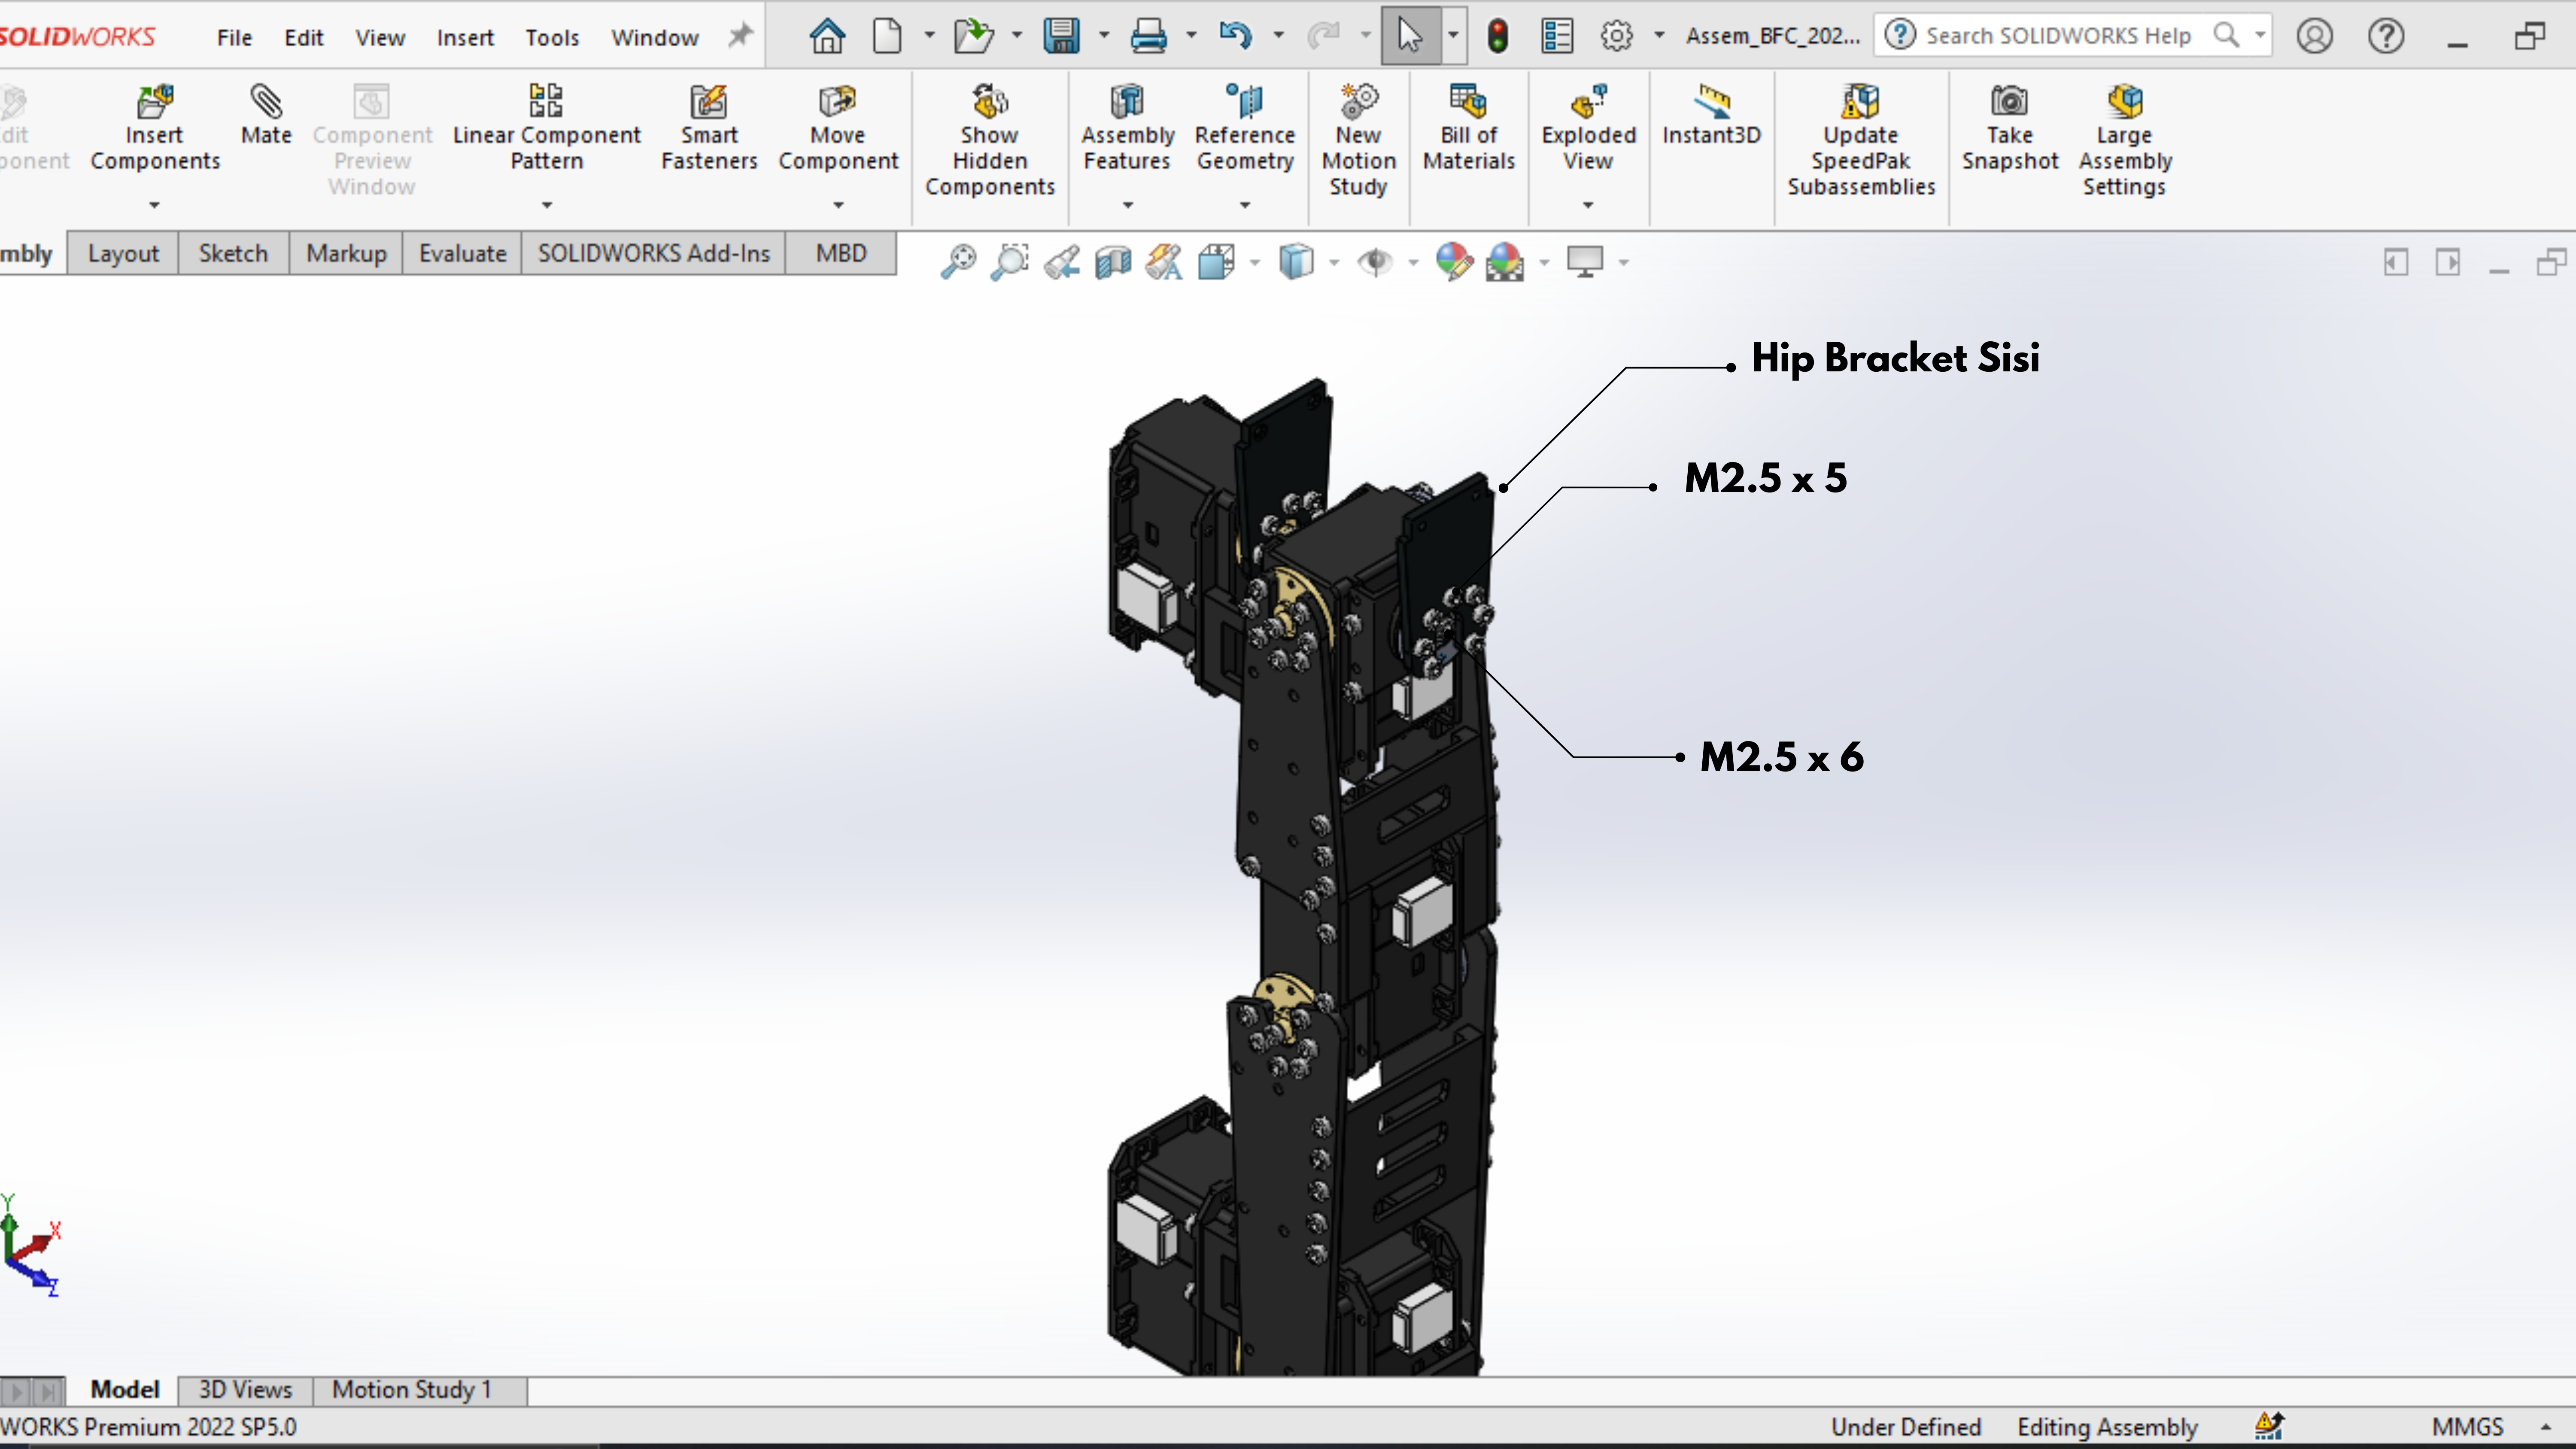Start a New Motion Study
Viewport: 2576px width, 1449px height.
tap(1358, 140)
